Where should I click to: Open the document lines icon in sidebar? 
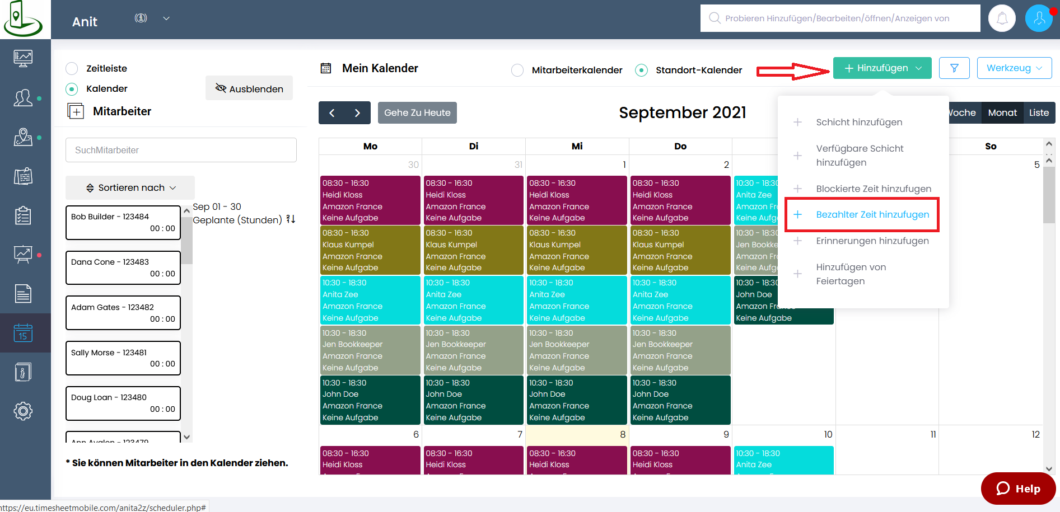pos(23,294)
